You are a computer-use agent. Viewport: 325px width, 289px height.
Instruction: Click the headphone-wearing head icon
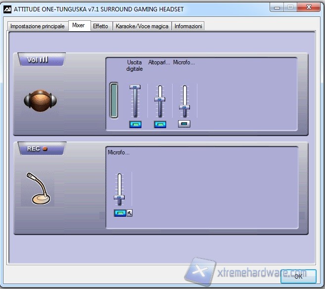[x=40, y=100]
